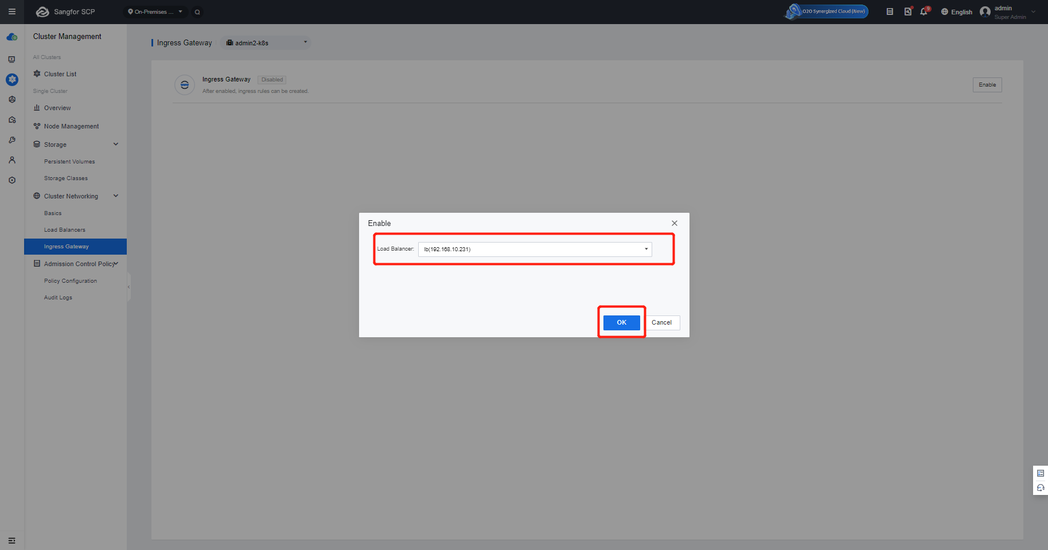1048x550 pixels.
Task: Click the Cluster Networking globe icon
Action: point(37,196)
